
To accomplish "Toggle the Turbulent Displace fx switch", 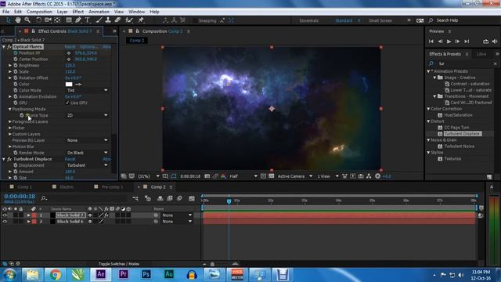I will 9,159.
